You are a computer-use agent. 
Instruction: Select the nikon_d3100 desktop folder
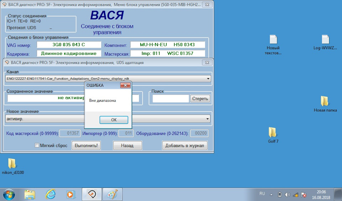13,166
